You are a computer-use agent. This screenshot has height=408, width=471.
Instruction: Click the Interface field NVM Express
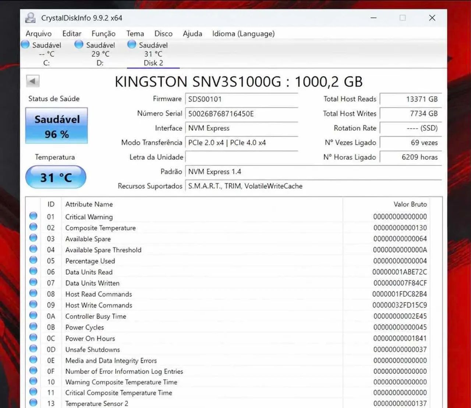pos(241,128)
